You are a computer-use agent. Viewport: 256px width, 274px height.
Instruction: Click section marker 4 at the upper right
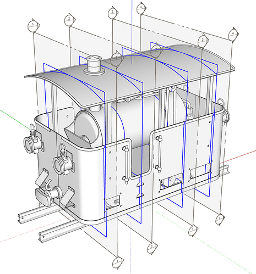(233, 34)
